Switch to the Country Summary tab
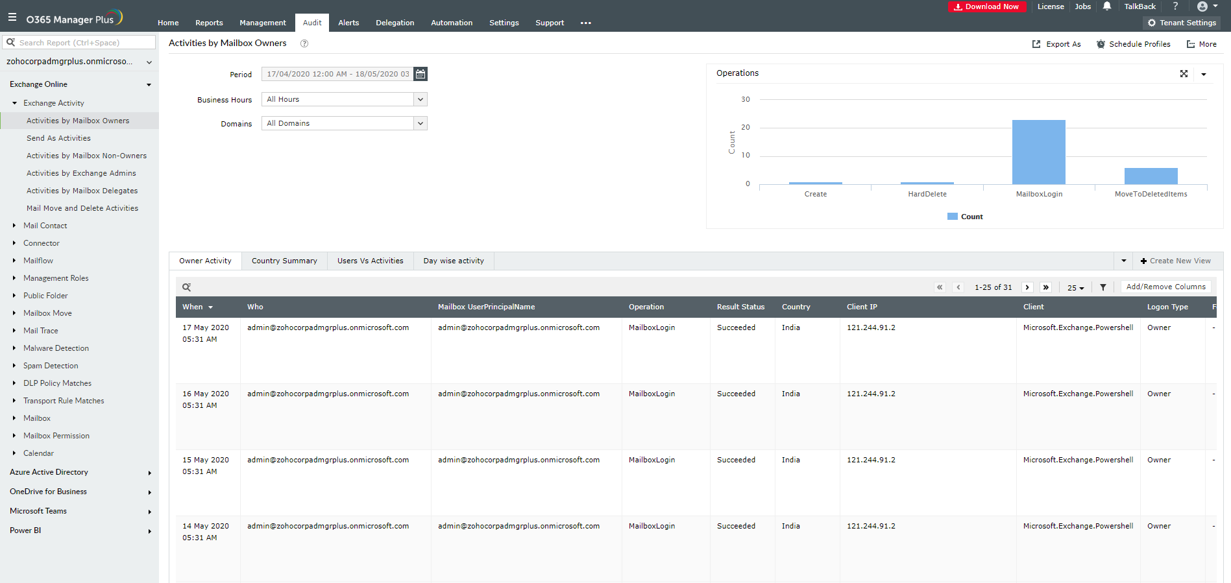This screenshot has width=1231, height=583. tap(284, 261)
